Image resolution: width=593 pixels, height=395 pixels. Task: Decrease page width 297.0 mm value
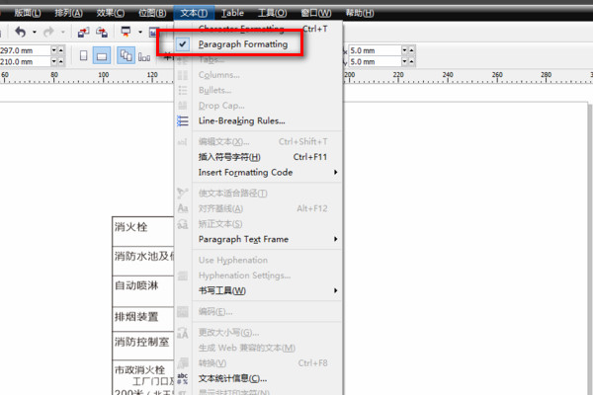[53, 50]
